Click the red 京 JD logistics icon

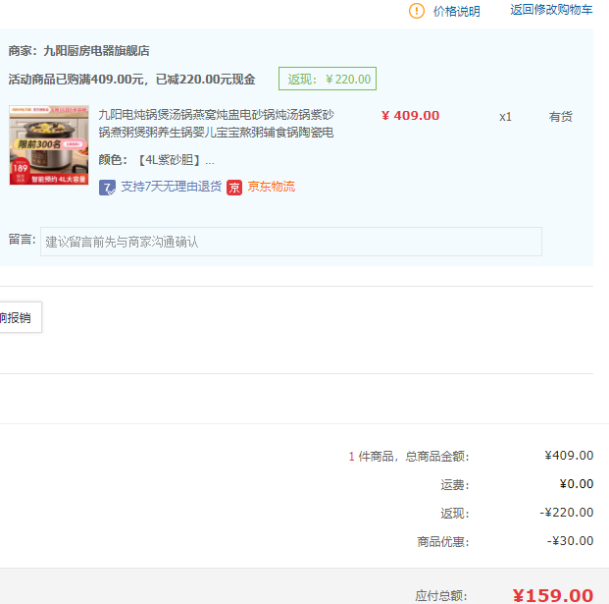(234, 188)
